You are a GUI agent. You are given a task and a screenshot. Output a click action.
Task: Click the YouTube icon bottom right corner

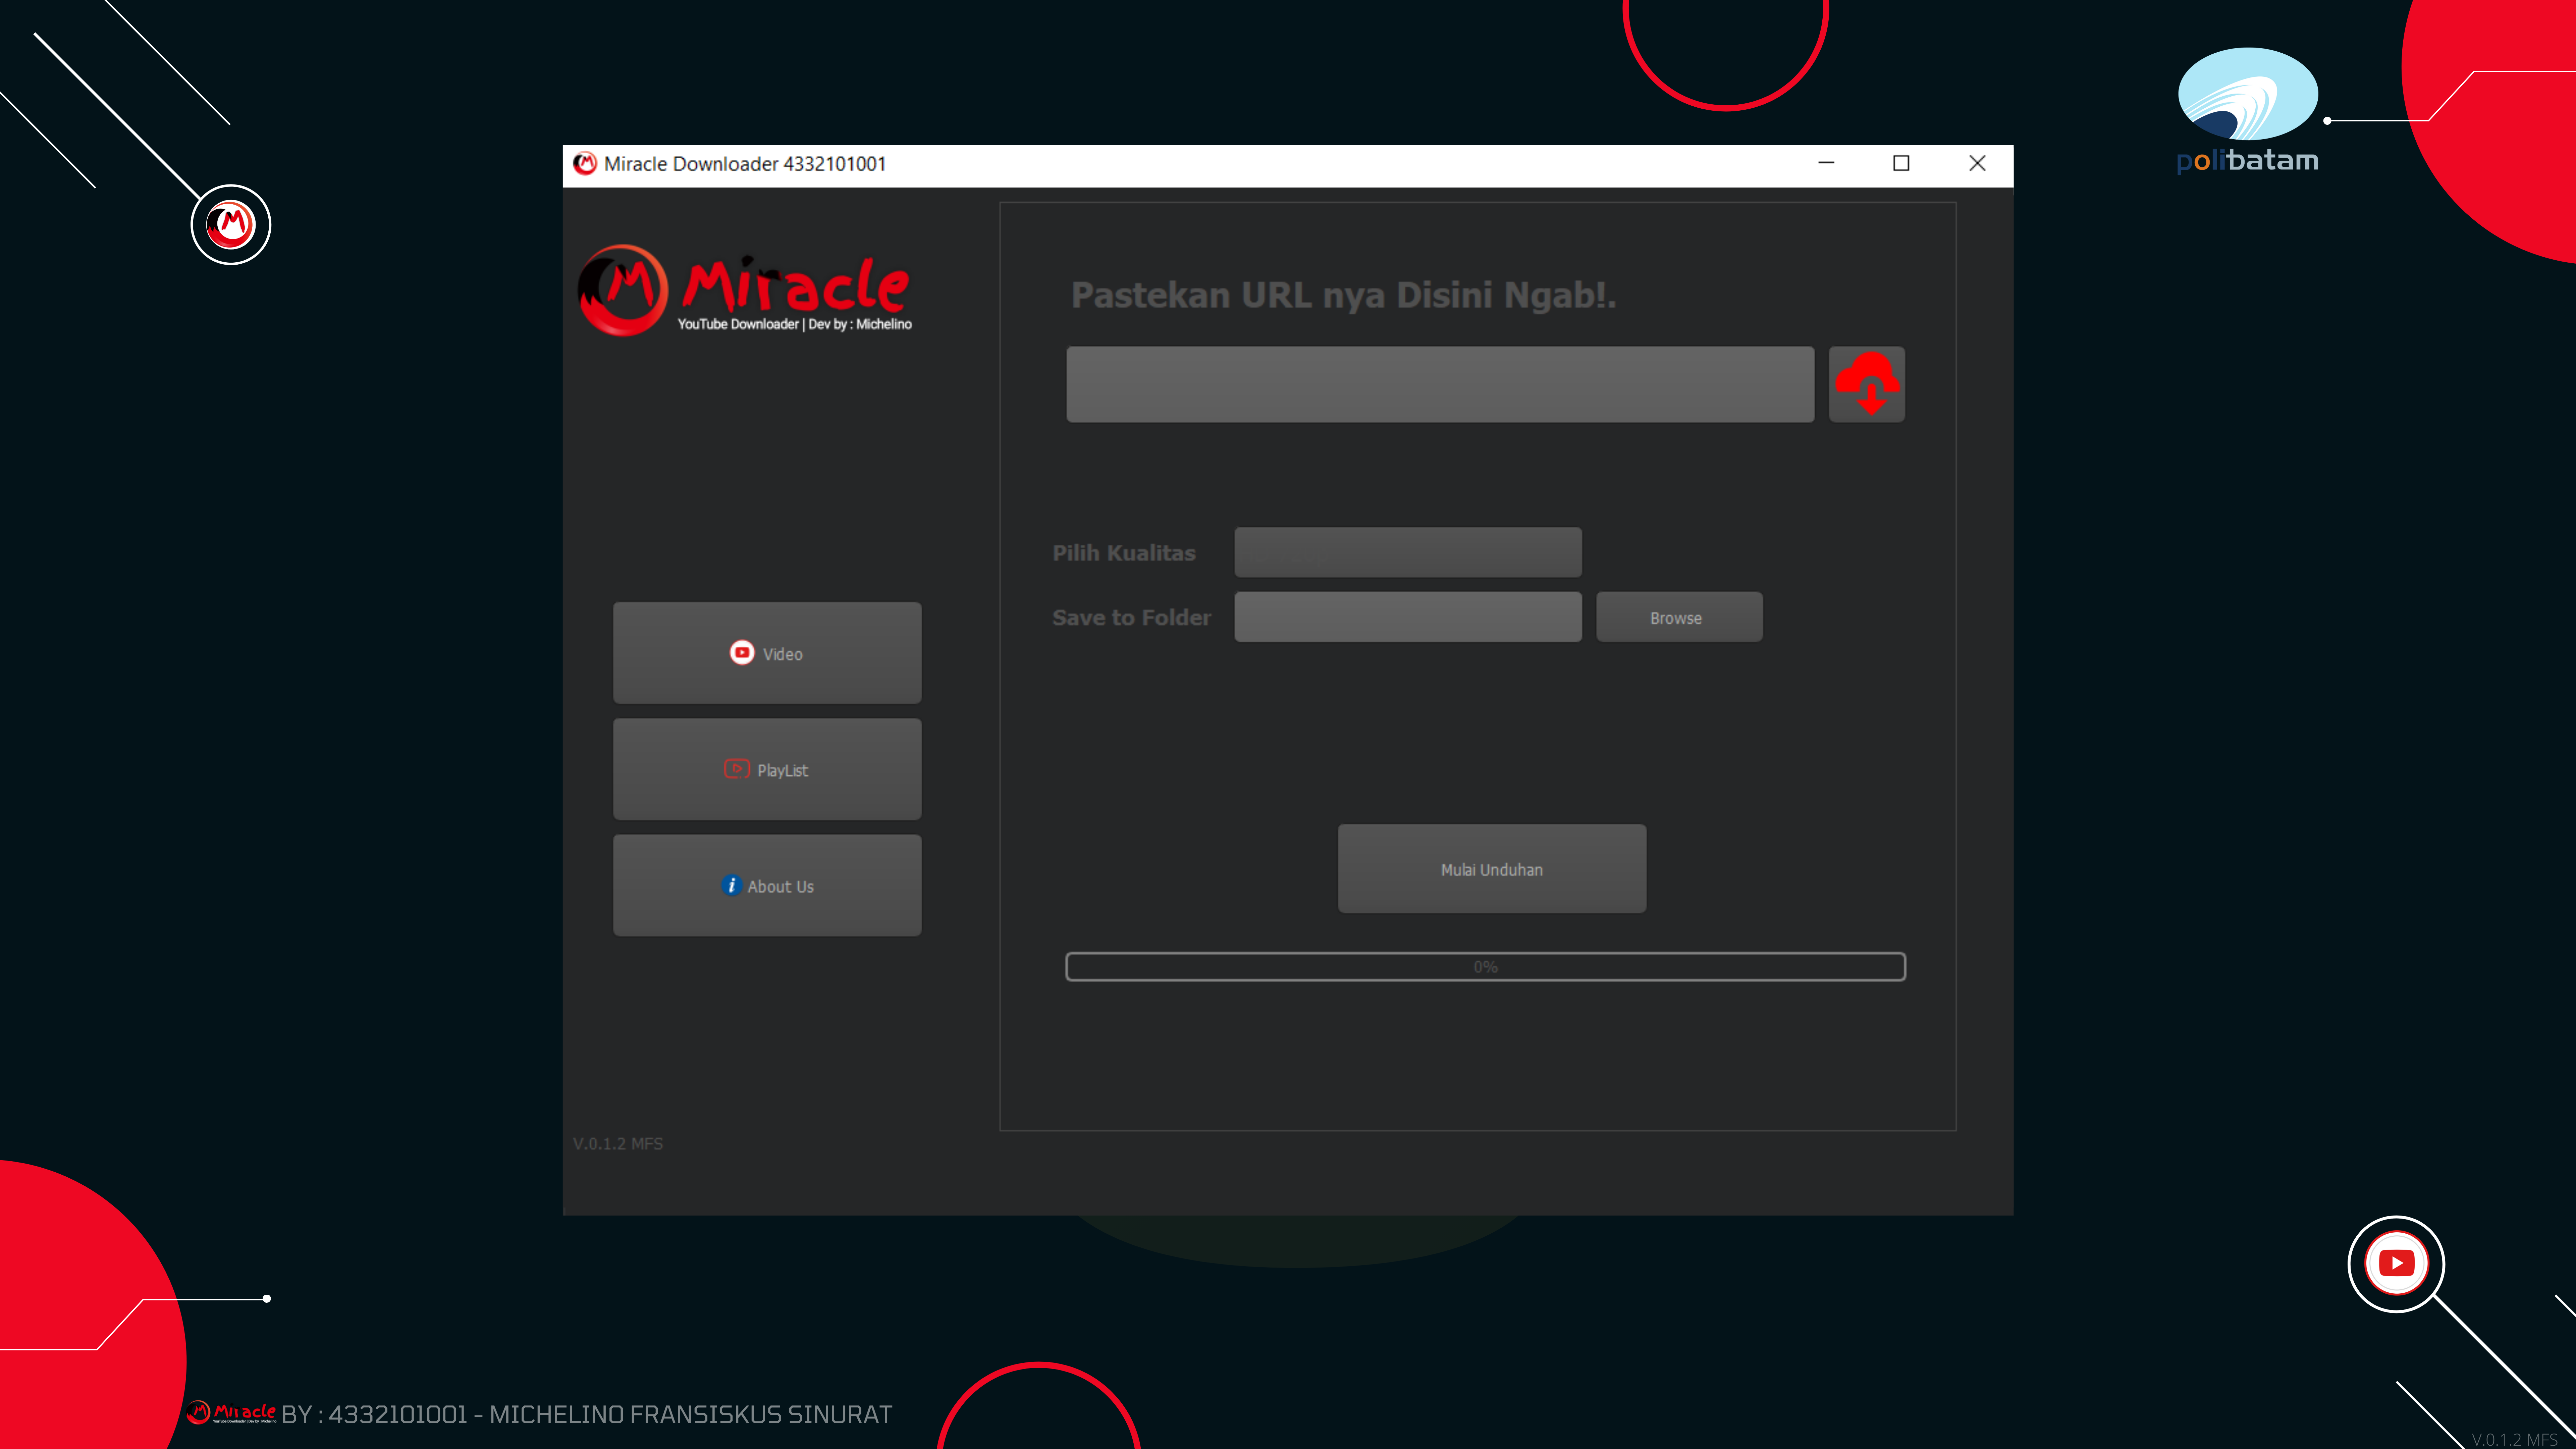(x=2397, y=1263)
